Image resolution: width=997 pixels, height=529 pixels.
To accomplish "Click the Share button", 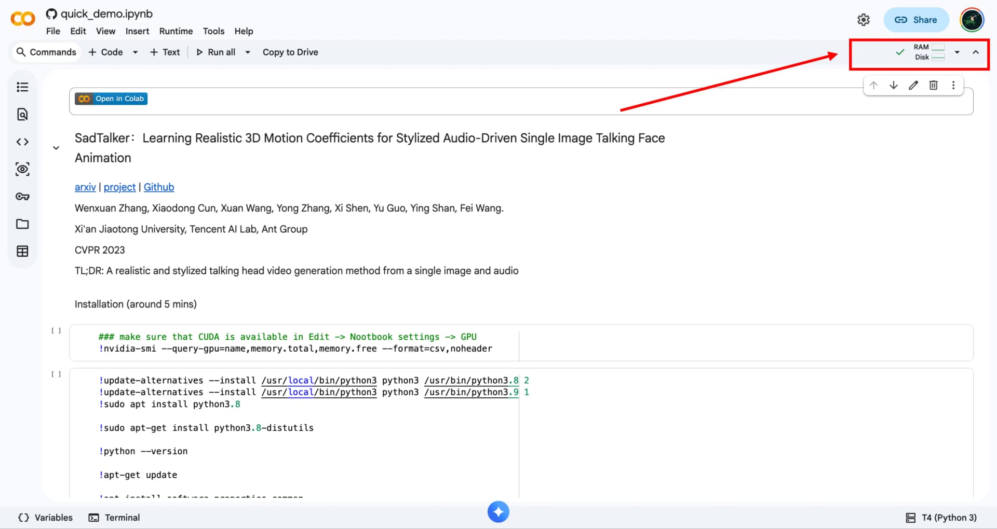I will point(916,20).
